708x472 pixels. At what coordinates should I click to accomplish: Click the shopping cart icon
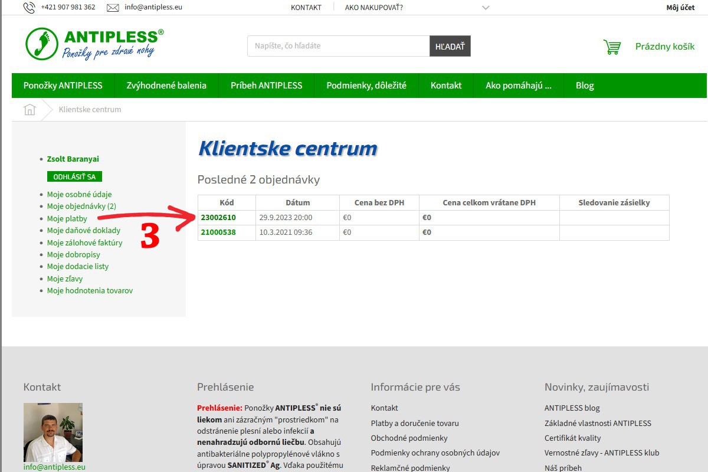tap(612, 47)
